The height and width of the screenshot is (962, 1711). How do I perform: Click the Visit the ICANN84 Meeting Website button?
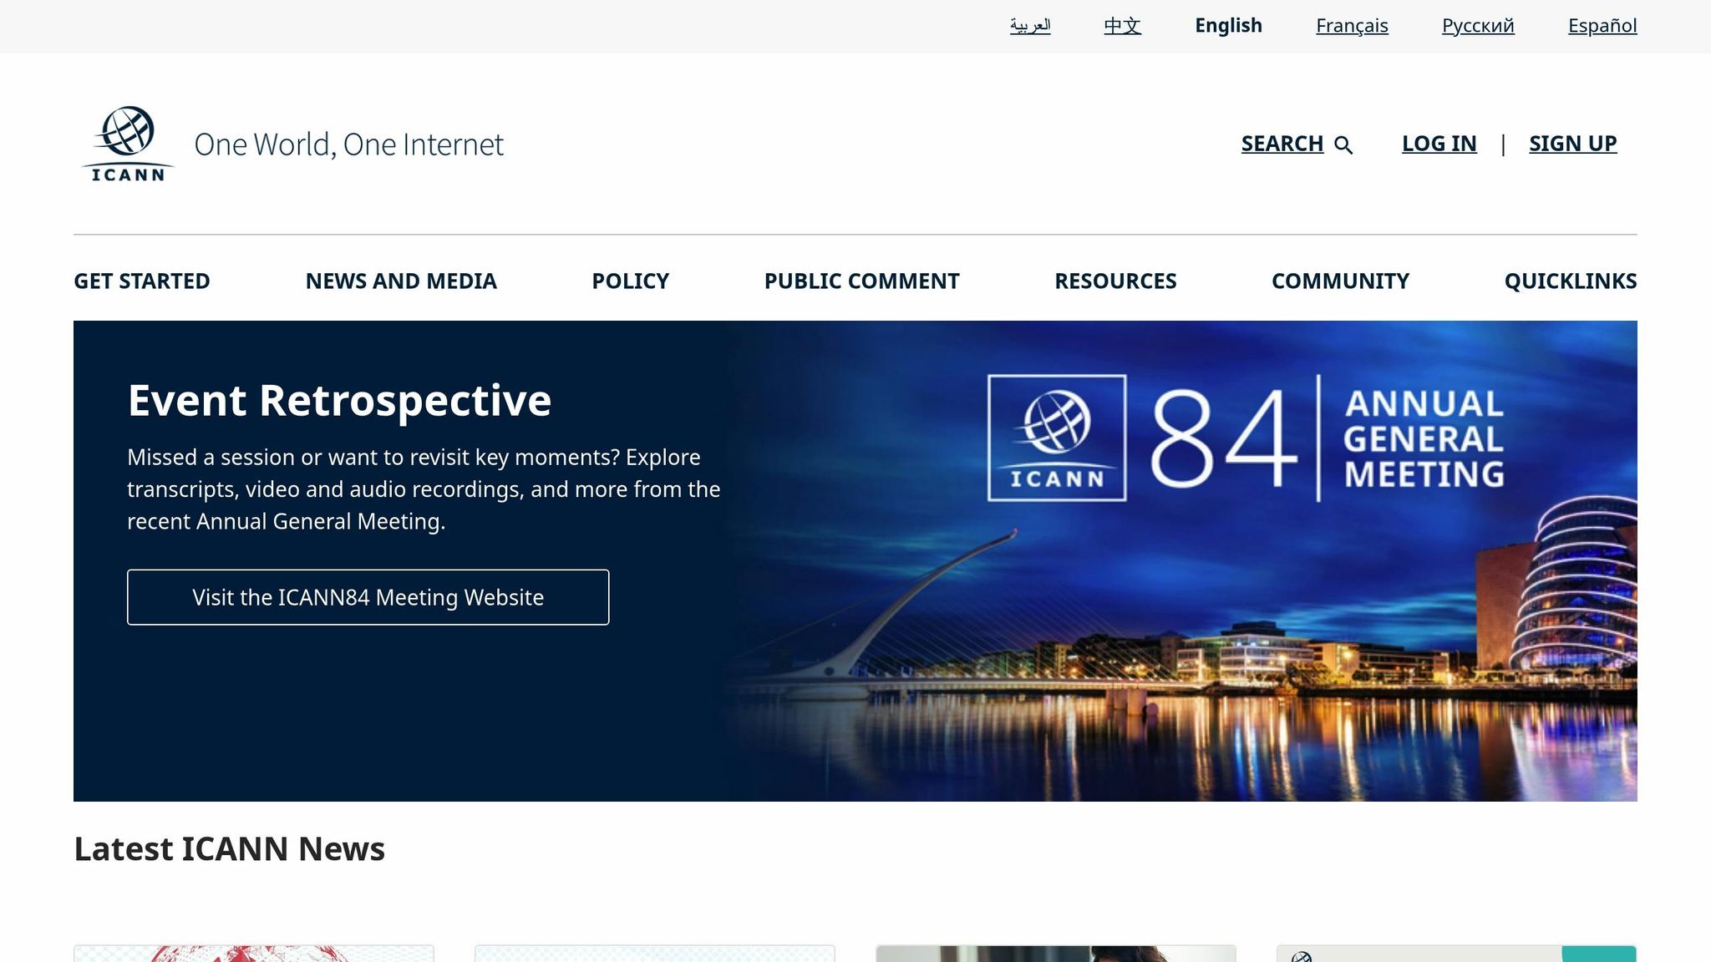(368, 597)
